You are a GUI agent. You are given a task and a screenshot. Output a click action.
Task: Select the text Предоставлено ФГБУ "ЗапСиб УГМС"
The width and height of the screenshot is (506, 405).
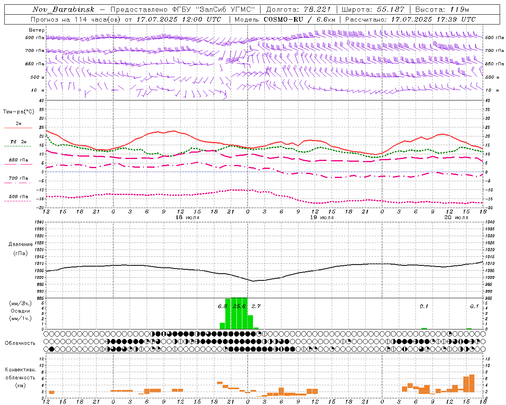point(183,9)
